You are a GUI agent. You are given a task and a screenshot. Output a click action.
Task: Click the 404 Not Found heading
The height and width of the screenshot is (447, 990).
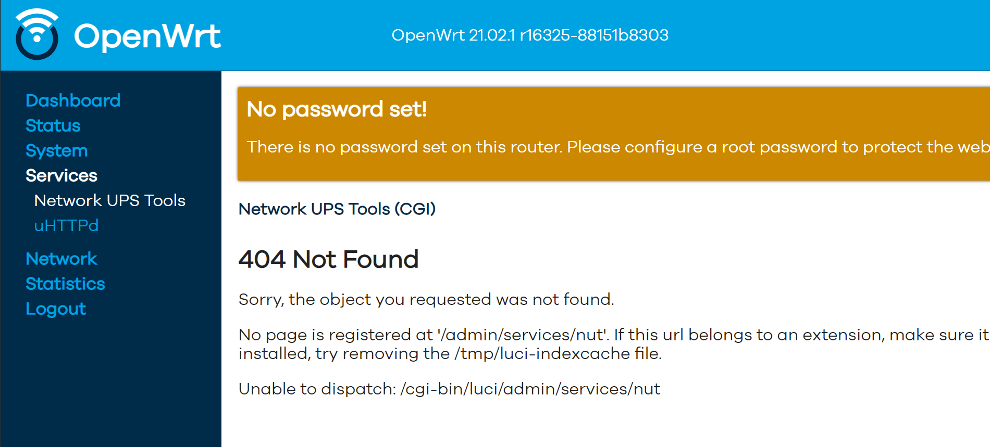tap(328, 259)
